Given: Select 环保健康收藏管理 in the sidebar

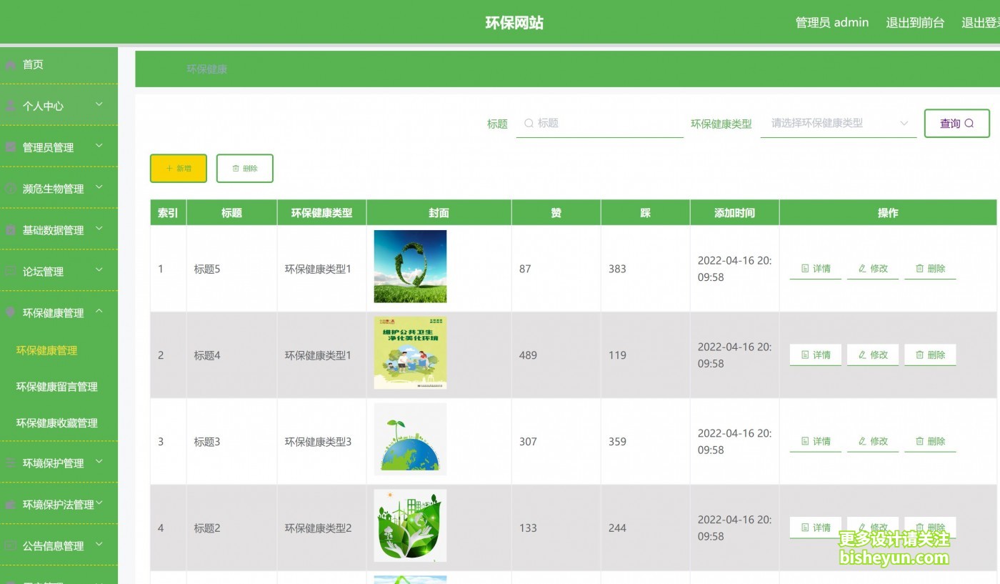Looking at the screenshot, I should click(57, 423).
